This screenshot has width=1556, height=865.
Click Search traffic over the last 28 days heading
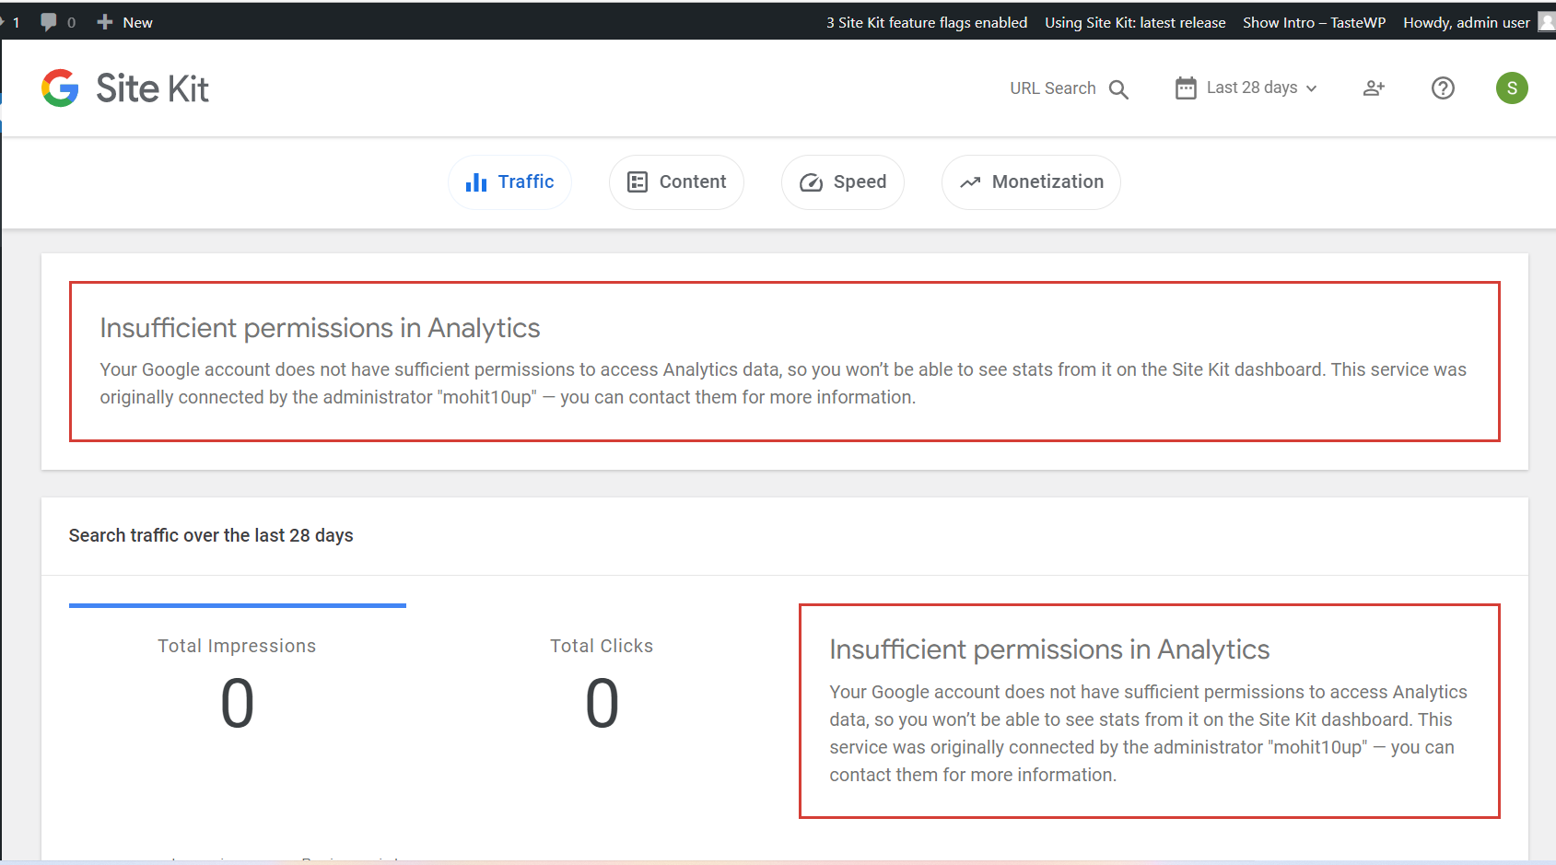(211, 535)
